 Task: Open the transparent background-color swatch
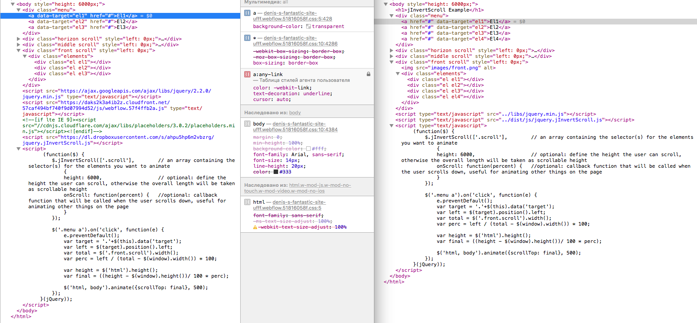click(x=308, y=27)
